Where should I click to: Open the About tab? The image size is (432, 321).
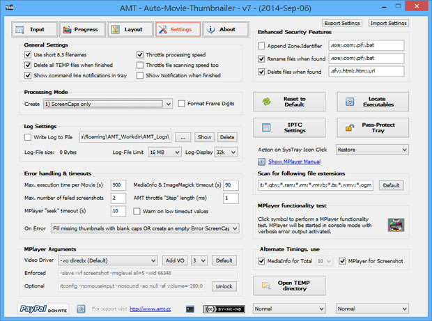[226, 29]
